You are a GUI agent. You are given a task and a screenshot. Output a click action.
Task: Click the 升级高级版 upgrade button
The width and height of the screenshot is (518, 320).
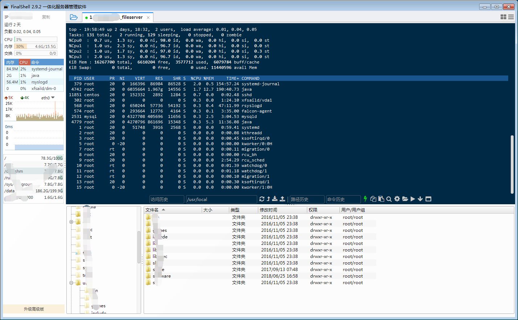(x=34, y=309)
